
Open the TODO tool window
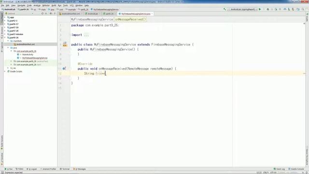[x=19, y=169]
